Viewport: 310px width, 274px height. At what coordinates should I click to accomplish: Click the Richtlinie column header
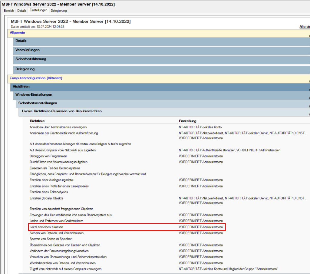37,121
